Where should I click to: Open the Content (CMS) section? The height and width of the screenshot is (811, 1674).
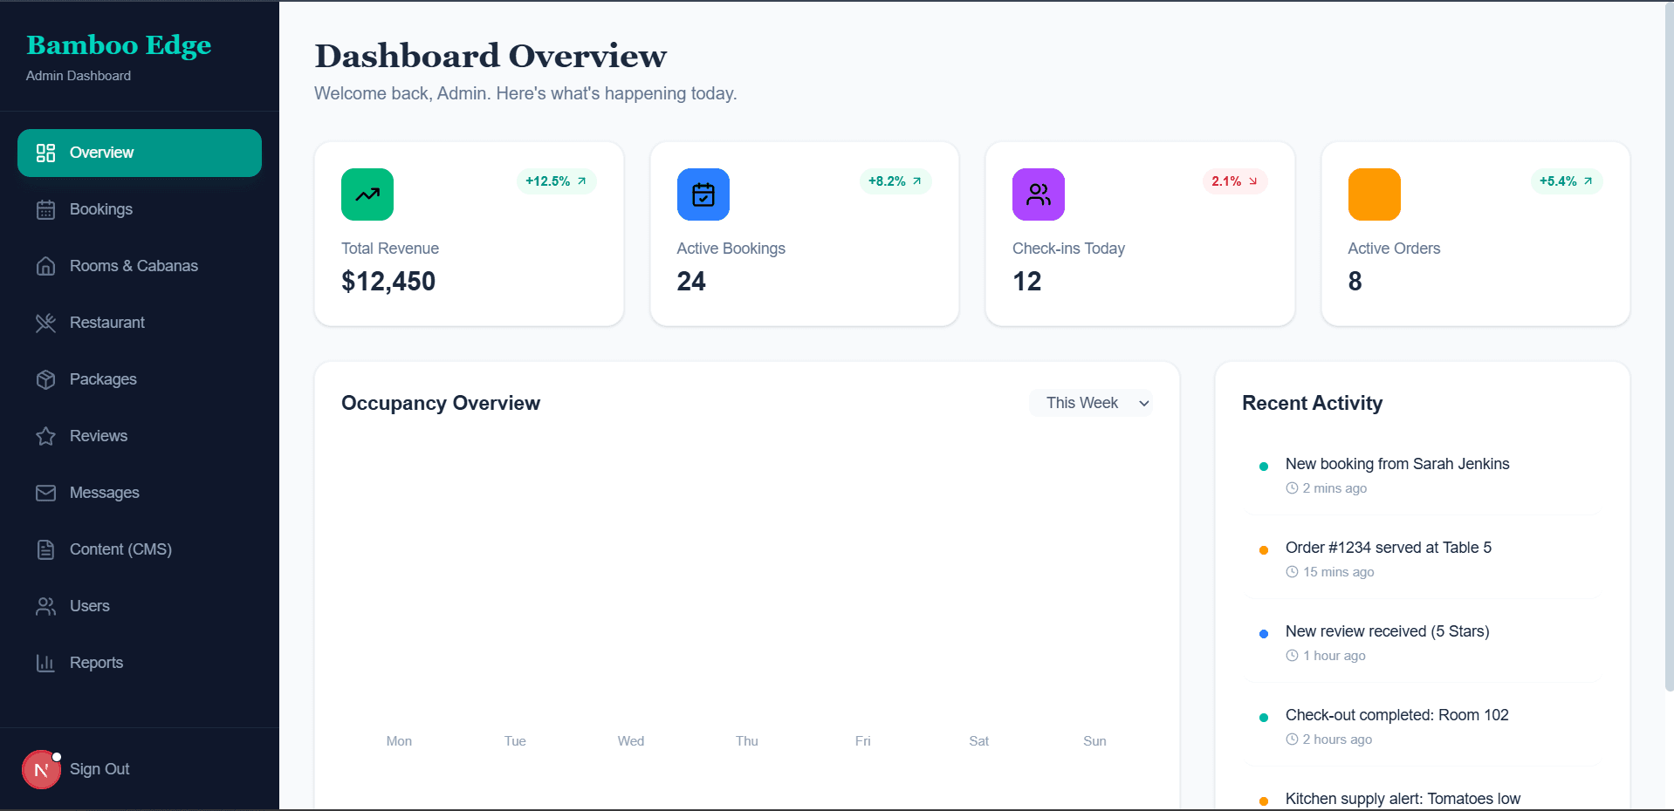[120, 549]
